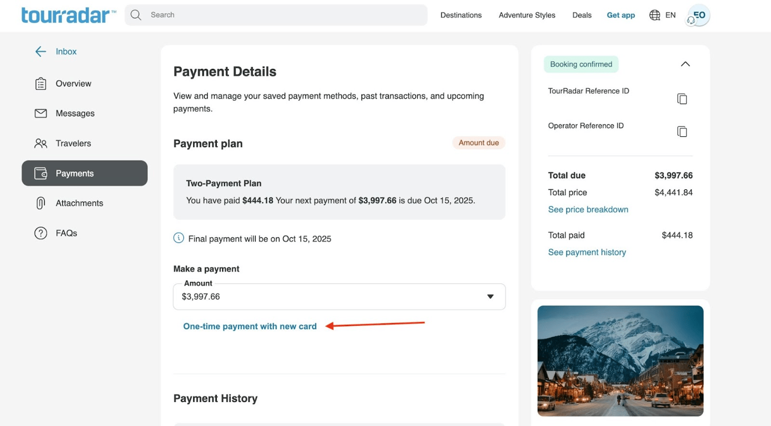Copy the TourRadar Reference ID
Screen dimensions: 771x426
tap(682, 98)
